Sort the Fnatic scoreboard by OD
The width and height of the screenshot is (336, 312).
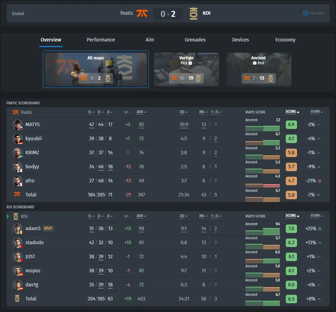pyautogui.click(x=184, y=112)
